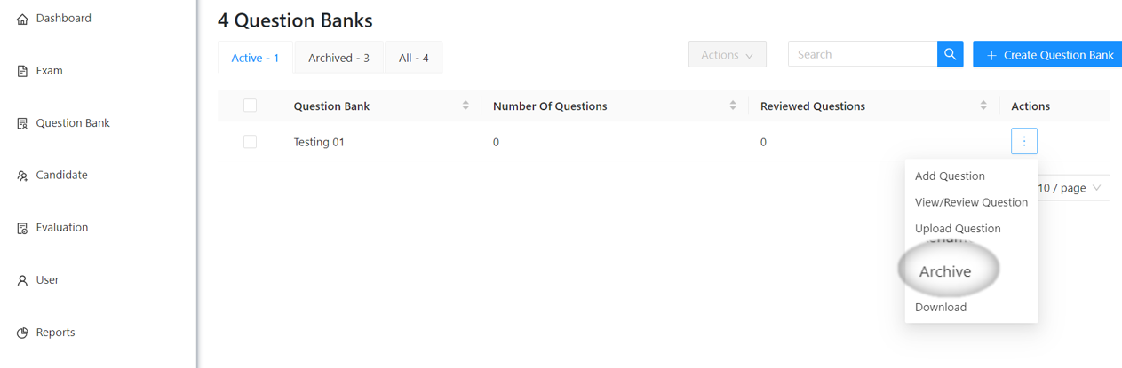
Task: Click the Reports pie chart icon
Action: pyautogui.click(x=22, y=333)
